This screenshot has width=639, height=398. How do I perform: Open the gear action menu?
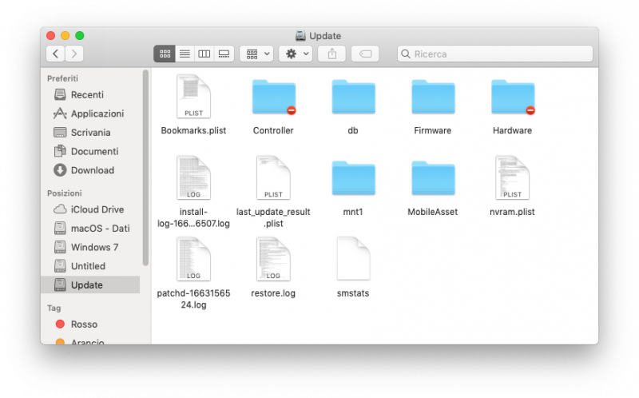coord(296,54)
